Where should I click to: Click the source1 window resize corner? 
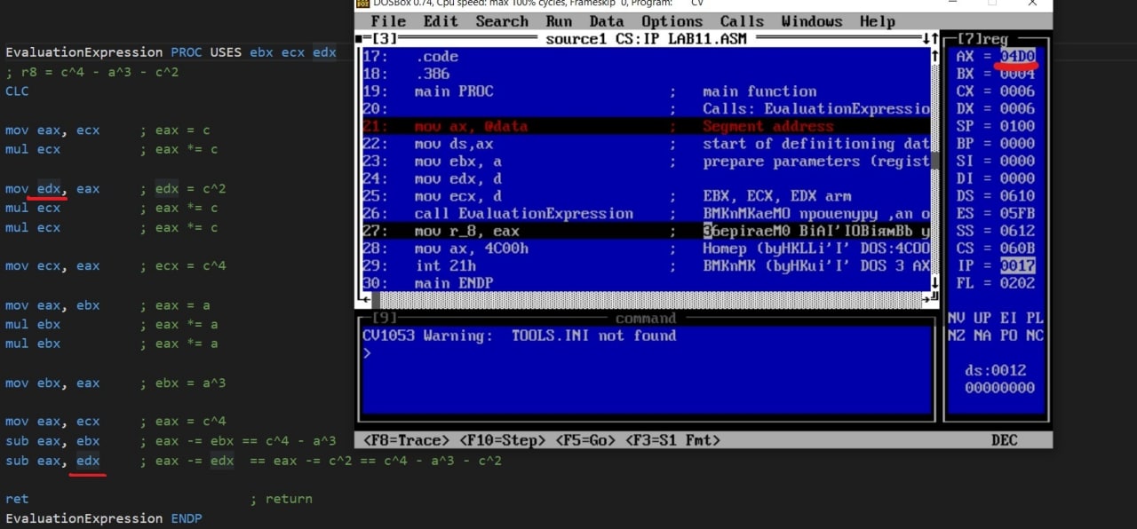(x=934, y=300)
